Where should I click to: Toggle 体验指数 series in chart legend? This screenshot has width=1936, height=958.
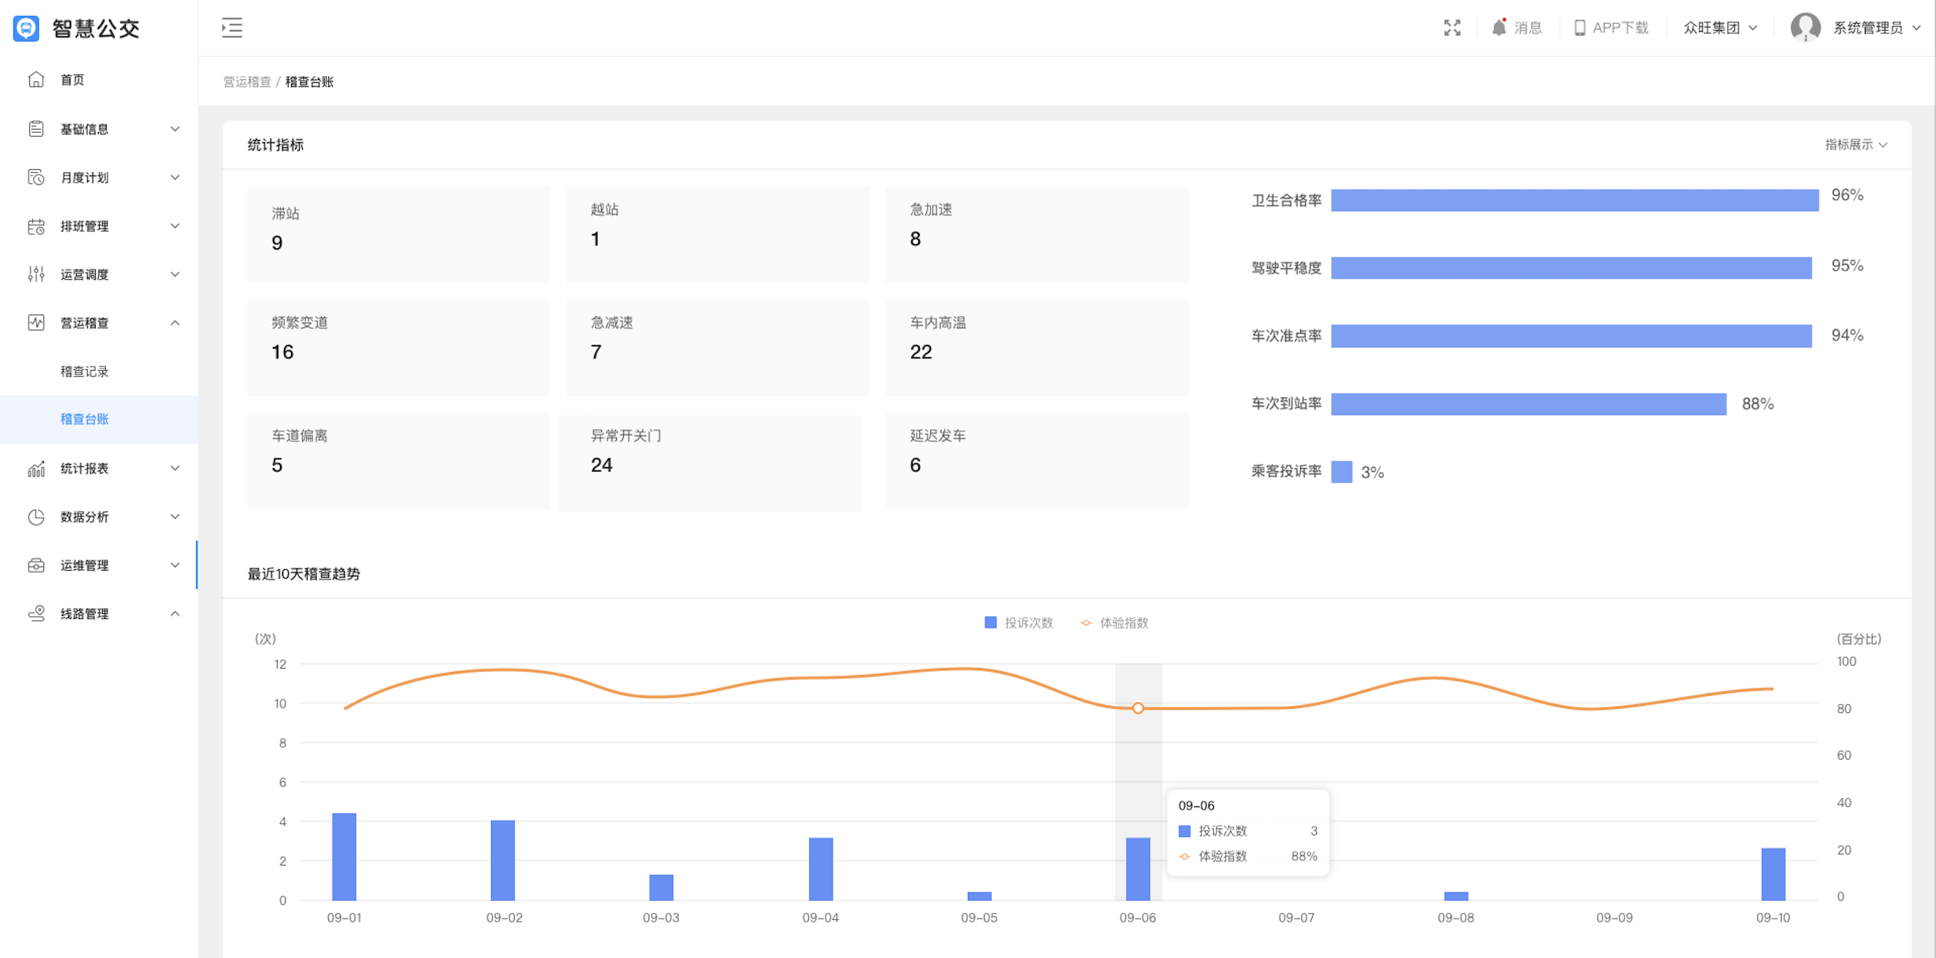1114,623
